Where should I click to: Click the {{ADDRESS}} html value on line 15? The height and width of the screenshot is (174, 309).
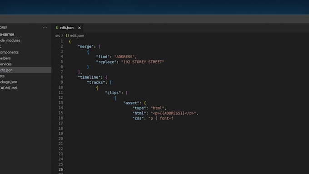pyautogui.click(x=174, y=113)
